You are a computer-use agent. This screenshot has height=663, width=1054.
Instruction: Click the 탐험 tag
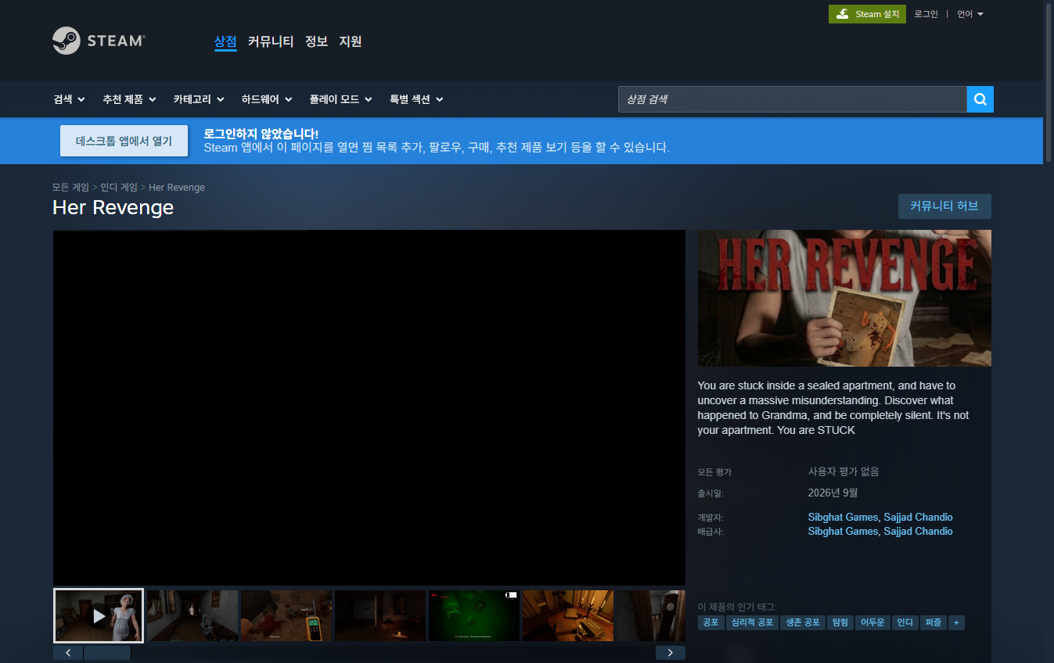(840, 622)
